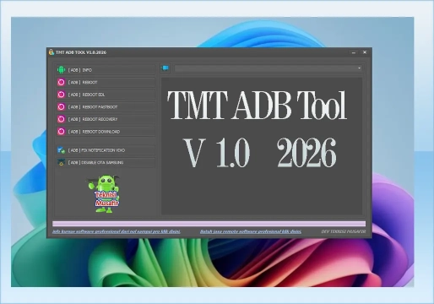
Task: Click the pink icon beside REBOOT EDL
Action: 61,95
